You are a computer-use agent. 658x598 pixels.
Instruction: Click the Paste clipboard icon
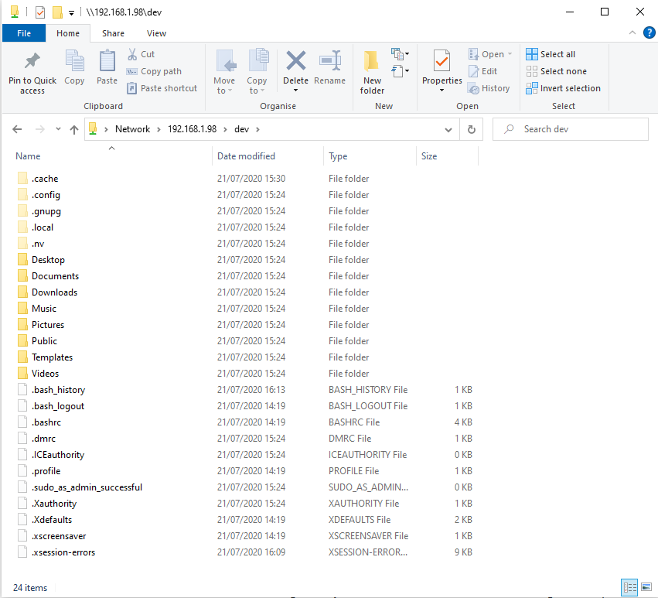(107, 67)
